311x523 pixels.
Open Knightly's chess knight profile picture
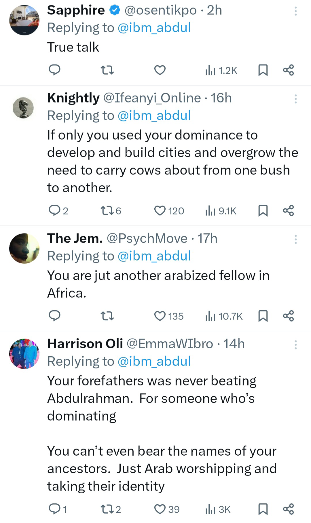click(x=23, y=108)
